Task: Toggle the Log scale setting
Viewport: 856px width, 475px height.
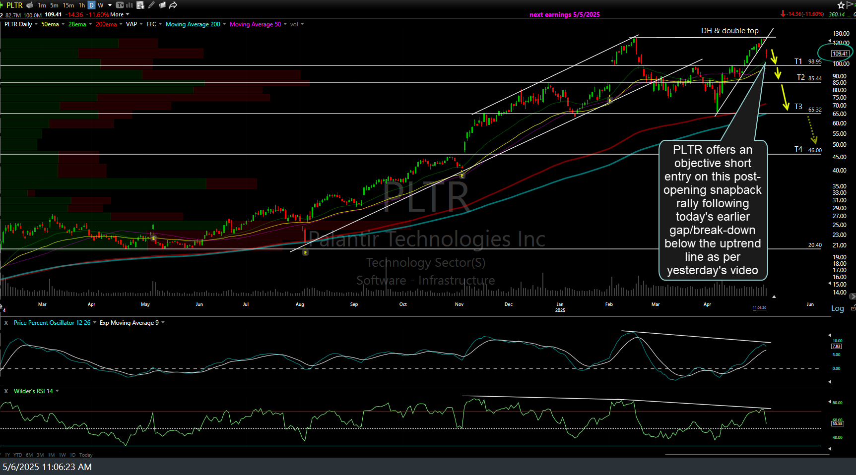Action: 837,308
